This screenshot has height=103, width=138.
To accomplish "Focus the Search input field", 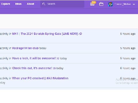I will click(62, 4).
